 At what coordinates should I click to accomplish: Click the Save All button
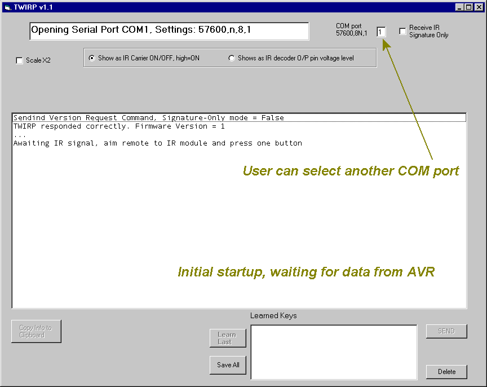(x=228, y=365)
